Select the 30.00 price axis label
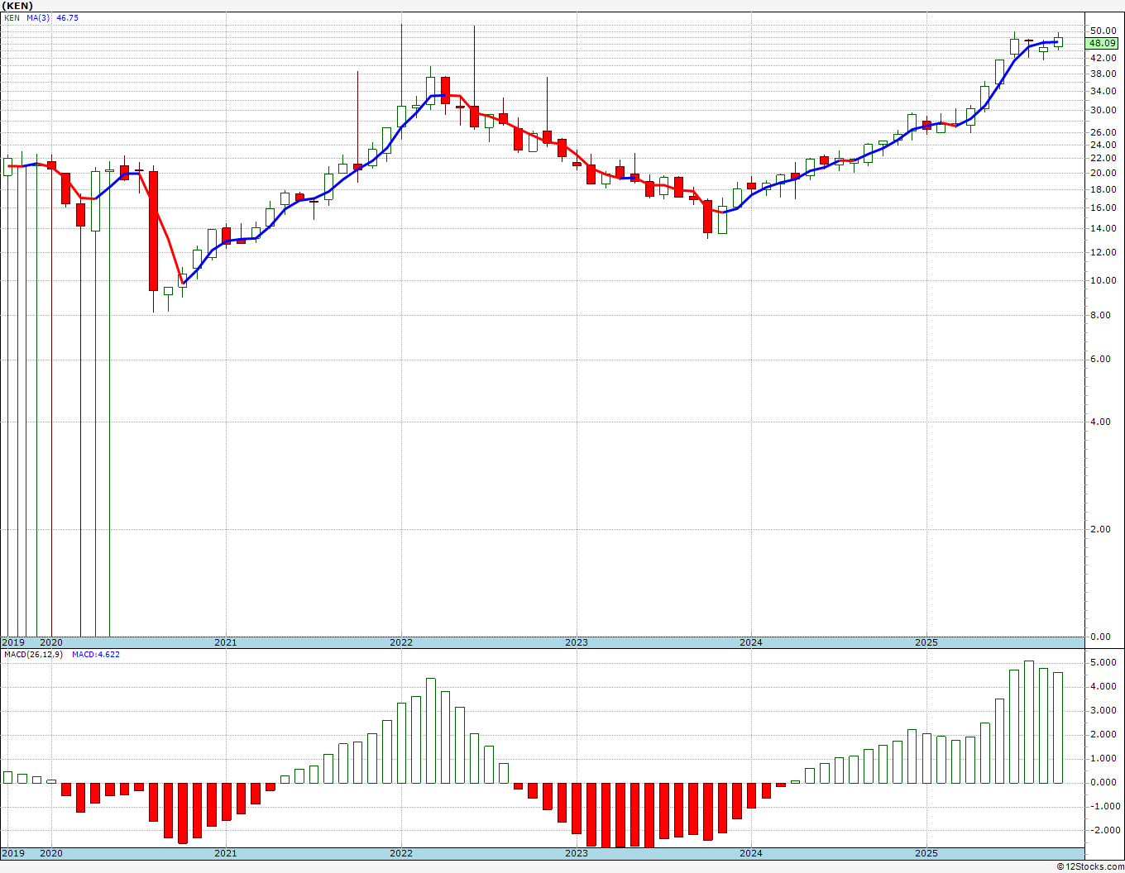The height and width of the screenshot is (873, 1125). click(x=1103, y=110)
